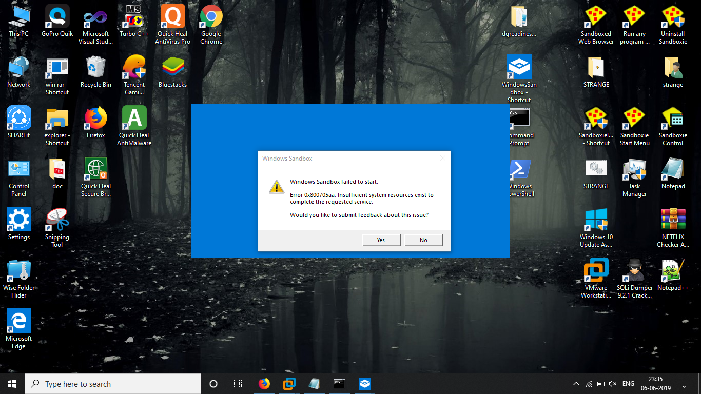Open the doc PDF folder
Viewport: 701px width, 394px height.
tap(57, 174)
